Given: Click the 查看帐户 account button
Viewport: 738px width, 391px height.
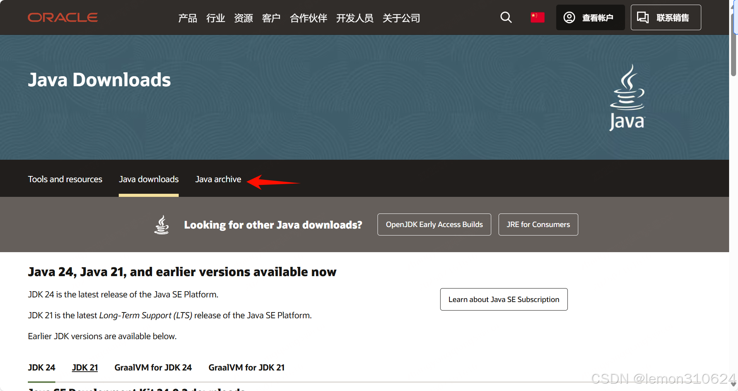Looking at the screenshot, I should 590,17.
